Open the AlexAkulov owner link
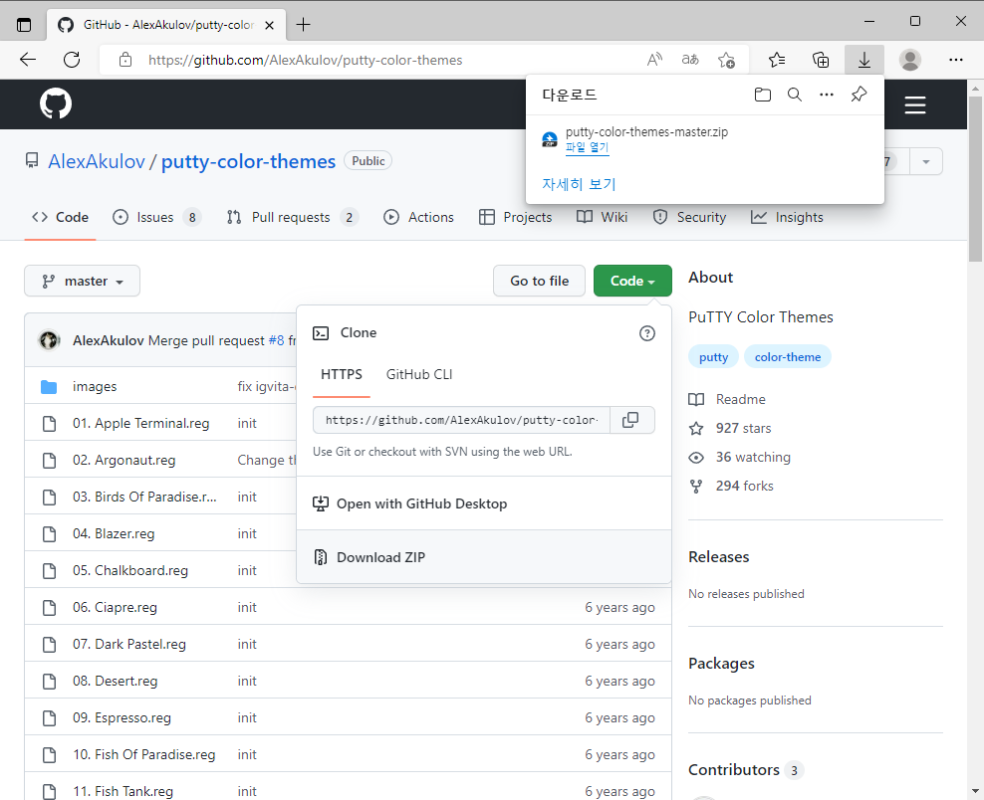The width and height of the screenshot is (984, 800). point(97,162)
